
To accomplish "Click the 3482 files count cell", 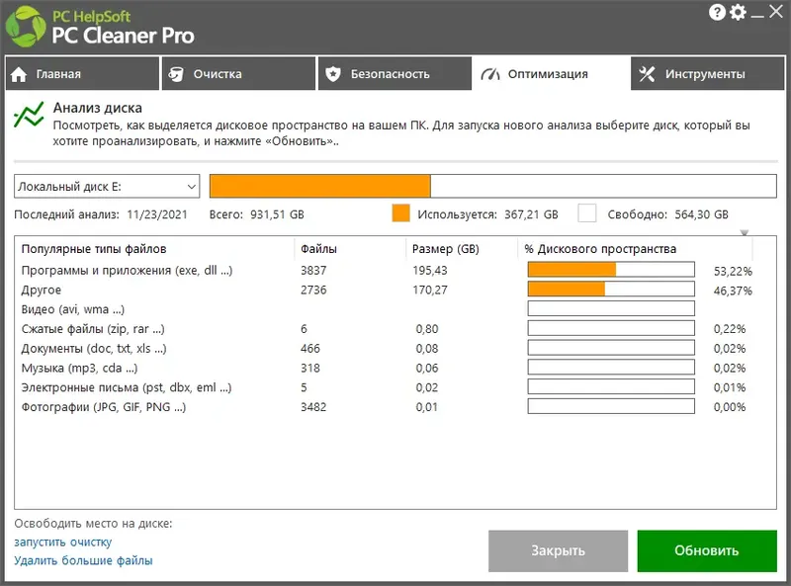I will 313,407.
